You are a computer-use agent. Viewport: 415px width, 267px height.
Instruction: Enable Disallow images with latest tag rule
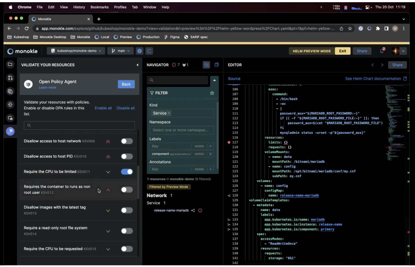coord(127,210)
